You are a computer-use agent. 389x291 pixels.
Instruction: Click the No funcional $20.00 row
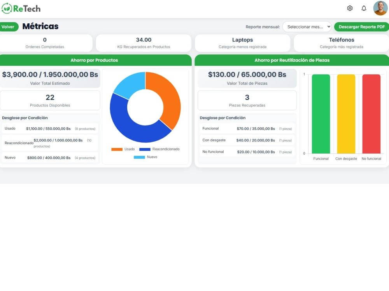(x=247, y=152)
